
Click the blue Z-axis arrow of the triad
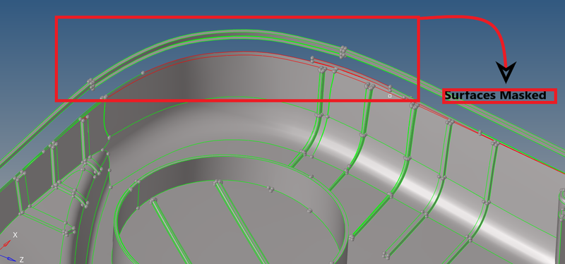[x=8, y=258]
